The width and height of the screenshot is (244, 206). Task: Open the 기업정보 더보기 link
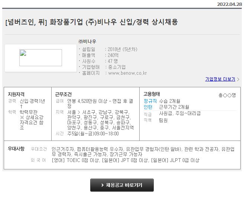pos(220,79)
